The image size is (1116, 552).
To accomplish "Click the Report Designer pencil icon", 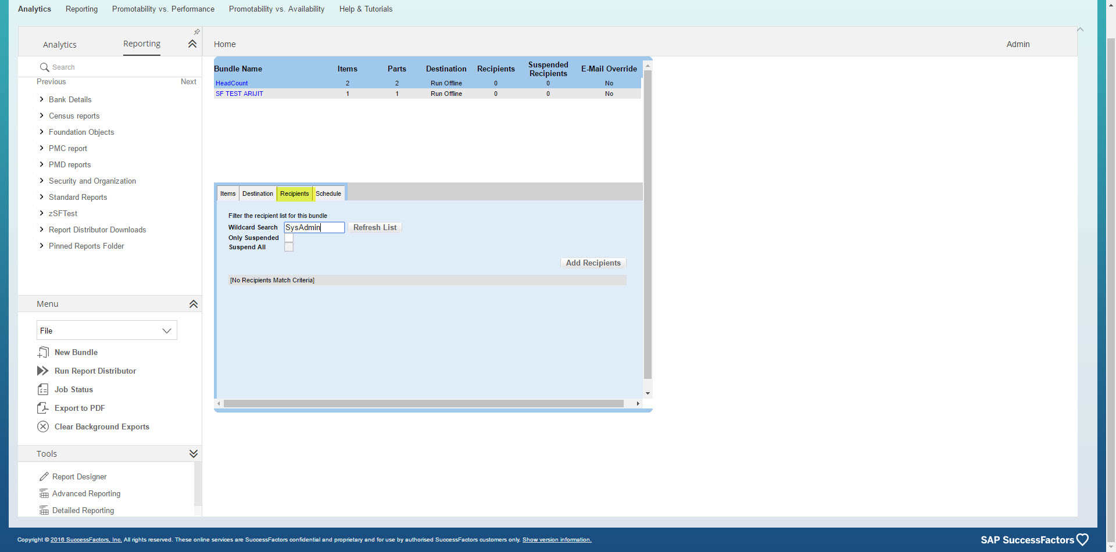I will (44, 476).
